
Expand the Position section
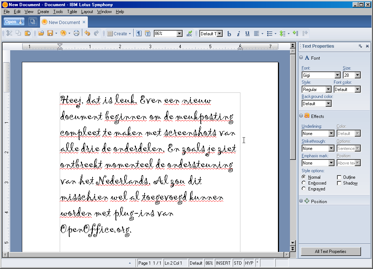(x=301, y=201)
